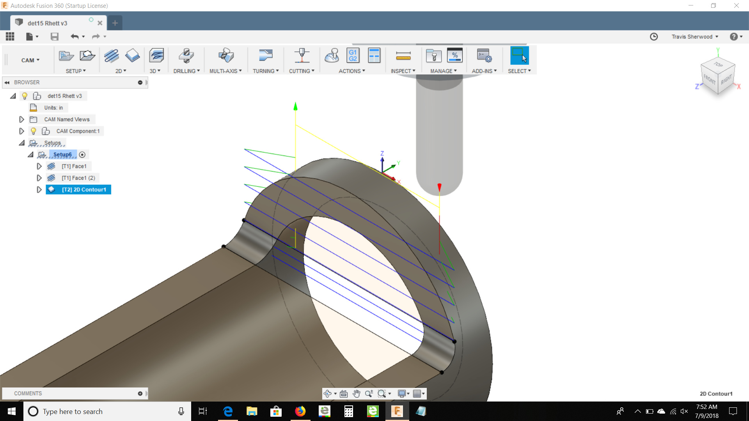
Task: Activate the Orbit tool
Action: pos(328,394)
